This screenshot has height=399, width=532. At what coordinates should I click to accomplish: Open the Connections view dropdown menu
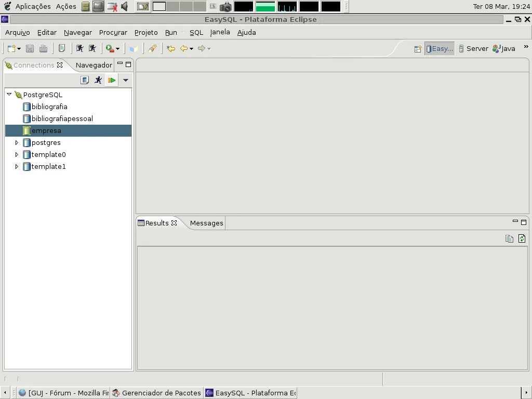coord(125,80)
